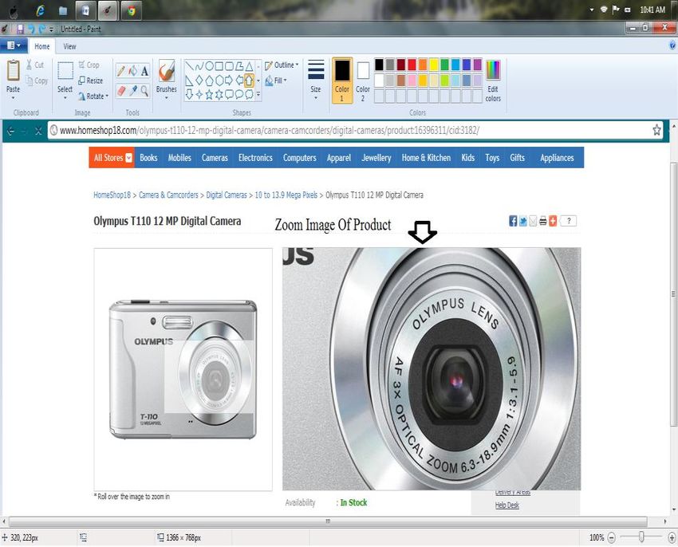The image size is (678, 547).
Task: Choose the Cloud callout shape
Action: click(249, 94)
